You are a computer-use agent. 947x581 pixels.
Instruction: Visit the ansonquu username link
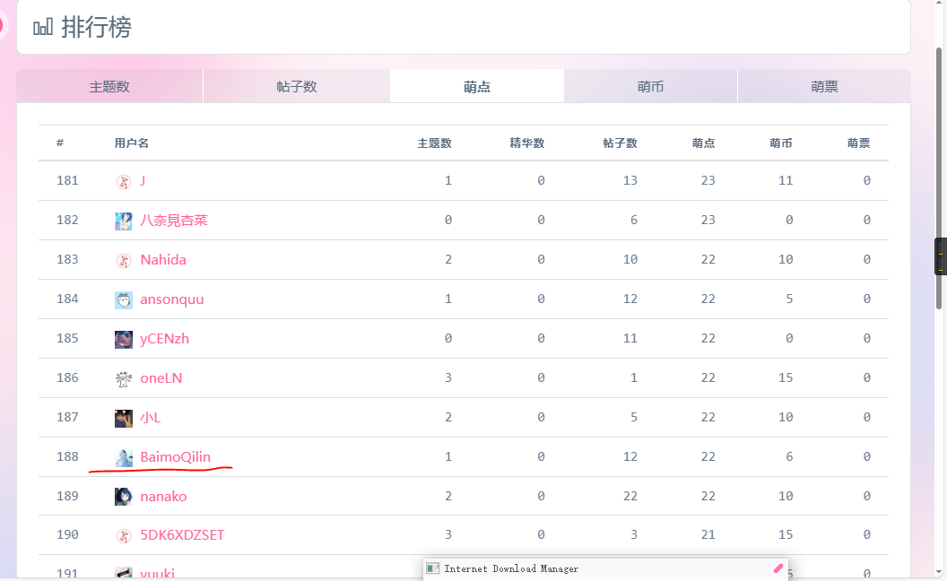(x=171, y=299)
